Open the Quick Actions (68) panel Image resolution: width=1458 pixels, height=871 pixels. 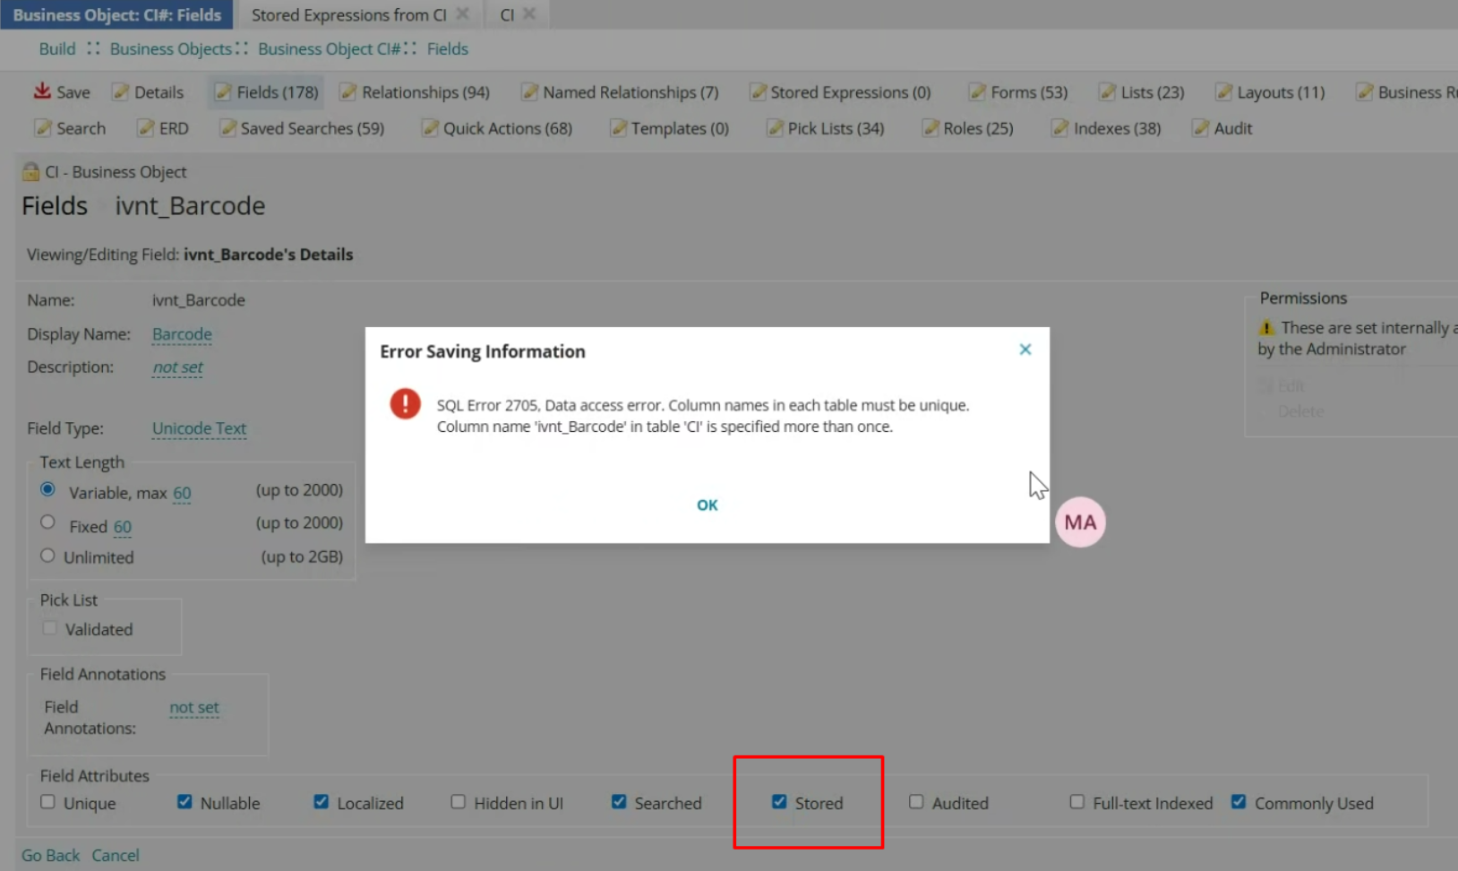tap(497, 128)
